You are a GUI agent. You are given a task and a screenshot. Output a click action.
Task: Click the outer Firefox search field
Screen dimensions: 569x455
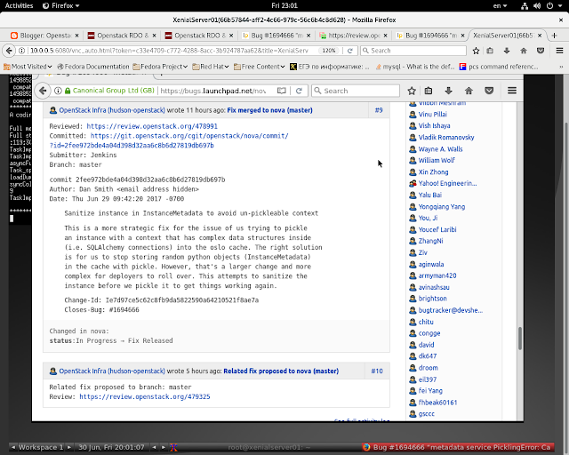click(x=413, y=51)
